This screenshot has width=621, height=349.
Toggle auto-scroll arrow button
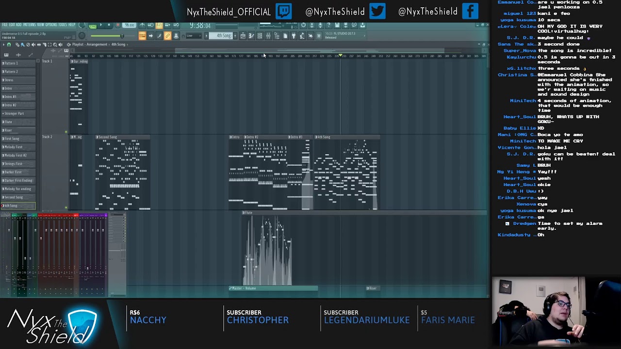click(x=150, y=36)
